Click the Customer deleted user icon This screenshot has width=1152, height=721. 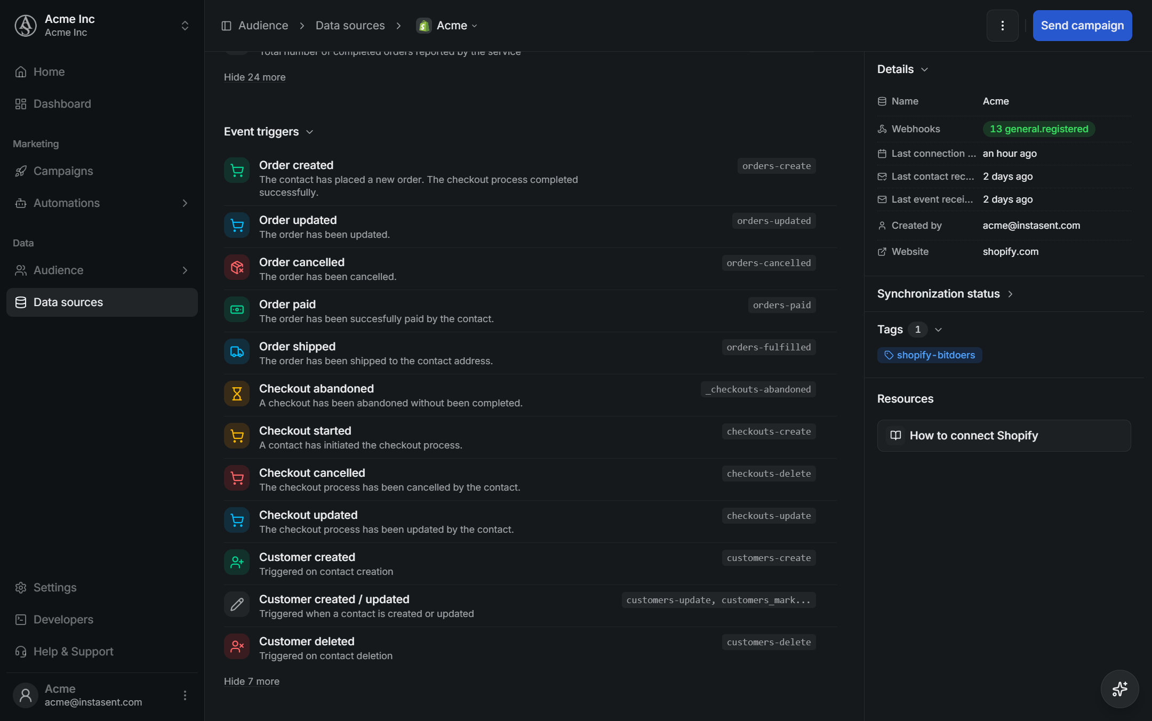coord(237,646)
